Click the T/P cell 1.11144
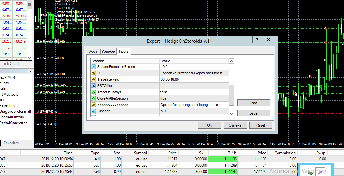The width and height of the screenshot is (344, 176). [x=223, y=171]
